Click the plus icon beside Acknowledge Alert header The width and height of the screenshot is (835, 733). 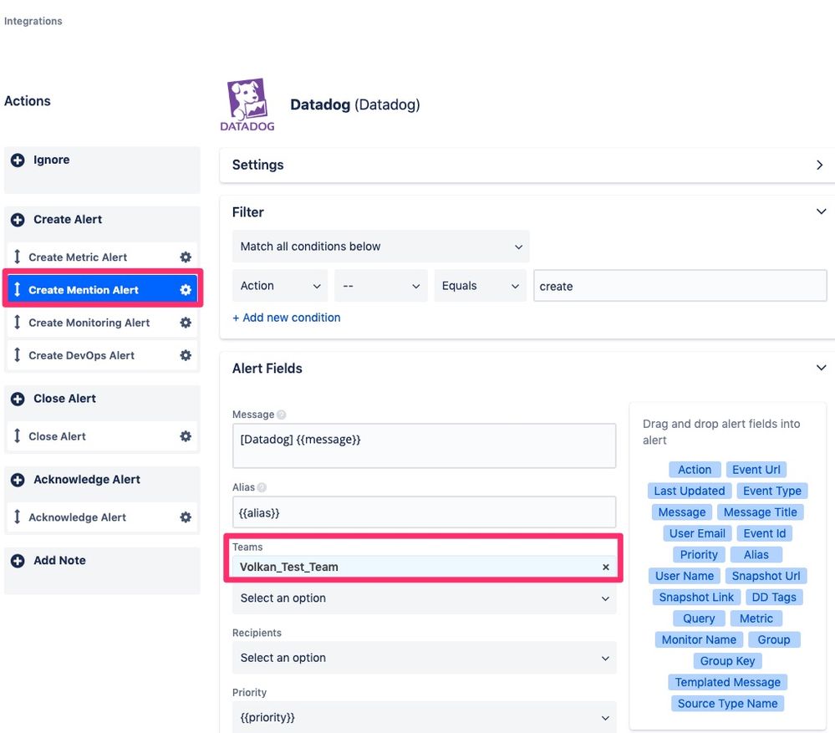[18, 480]
